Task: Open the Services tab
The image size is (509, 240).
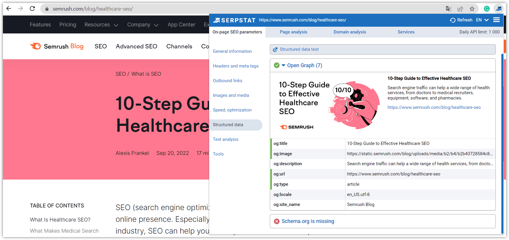Action: pyautogui.click(x=406, y=32)
